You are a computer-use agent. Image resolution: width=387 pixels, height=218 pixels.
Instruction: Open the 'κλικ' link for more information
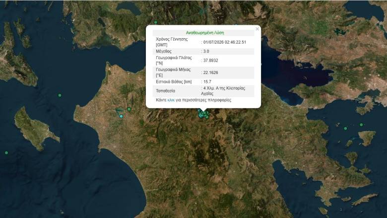point(171,100)
